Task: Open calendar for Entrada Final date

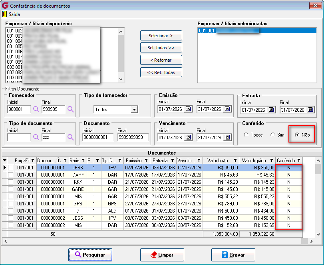Action: pyautogui.click(x=310, y=110)
